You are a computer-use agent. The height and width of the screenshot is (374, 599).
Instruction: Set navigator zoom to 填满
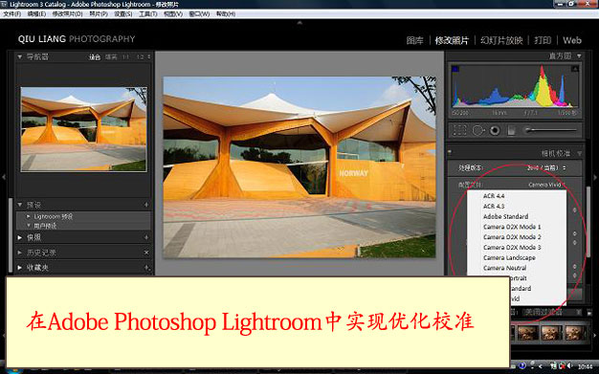click(x=111, y=57)
